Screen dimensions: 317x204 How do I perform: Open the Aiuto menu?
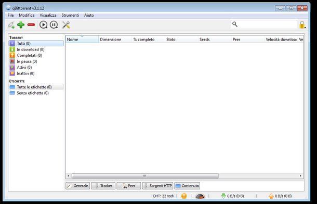coord(89,15)
